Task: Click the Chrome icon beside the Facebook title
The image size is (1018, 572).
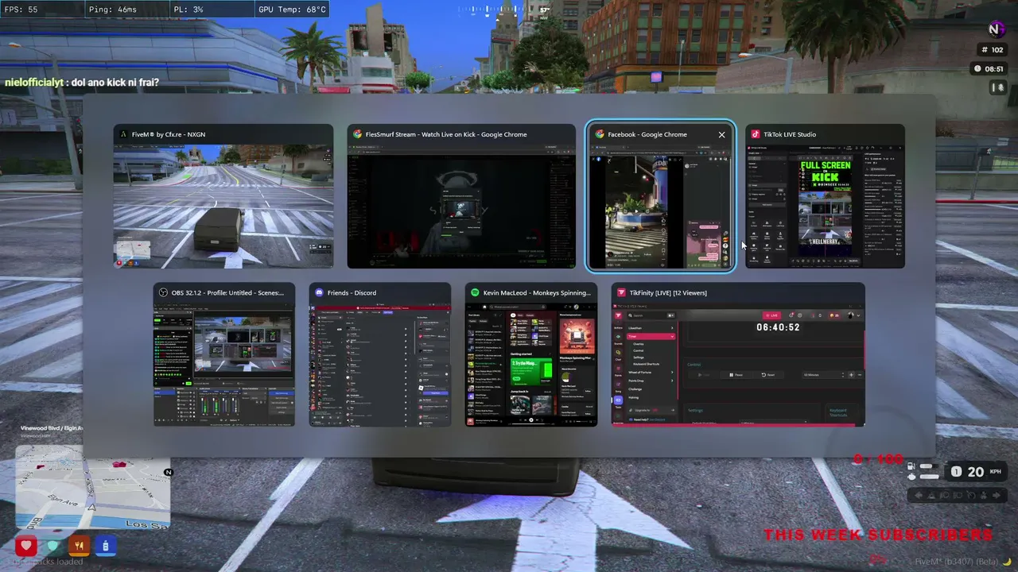Action: 600,134
